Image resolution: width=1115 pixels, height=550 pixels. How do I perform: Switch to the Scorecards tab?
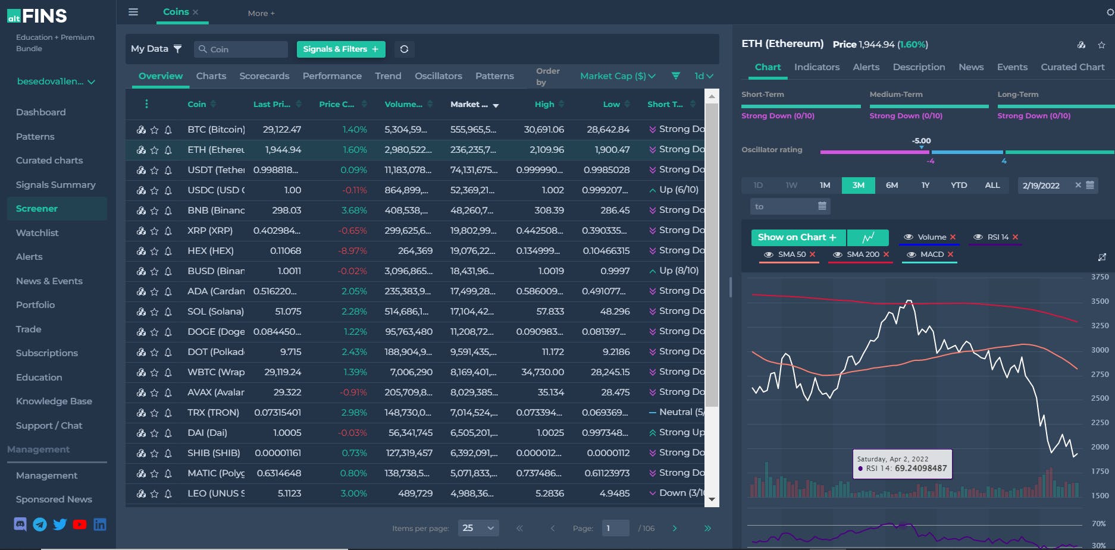coord(264,76)
